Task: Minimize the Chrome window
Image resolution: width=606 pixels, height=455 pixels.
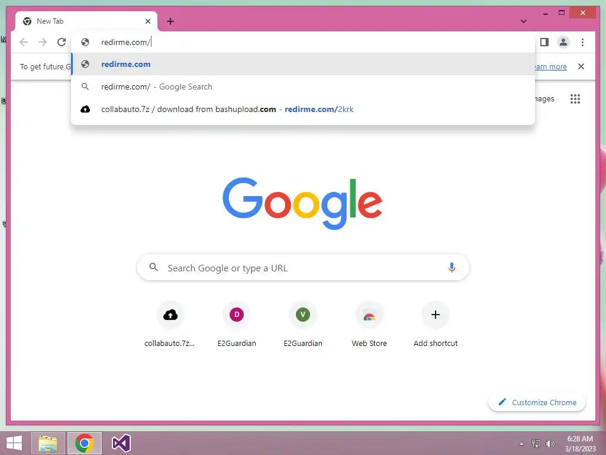Action: click(545, 13)
